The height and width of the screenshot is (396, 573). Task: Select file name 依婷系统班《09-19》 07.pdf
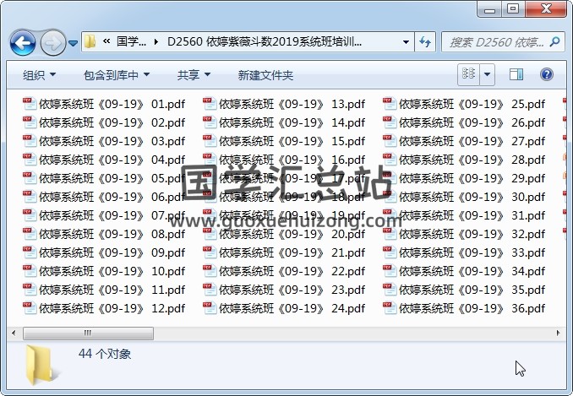pyautogui.click(x=112, y=215)
